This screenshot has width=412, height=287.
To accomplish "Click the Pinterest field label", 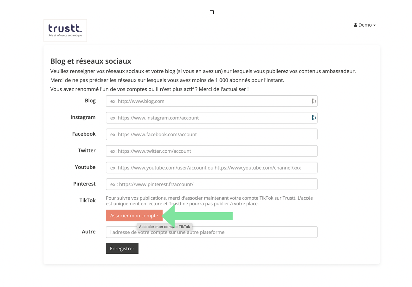I will pyautogui.click(x=85, y=184).
